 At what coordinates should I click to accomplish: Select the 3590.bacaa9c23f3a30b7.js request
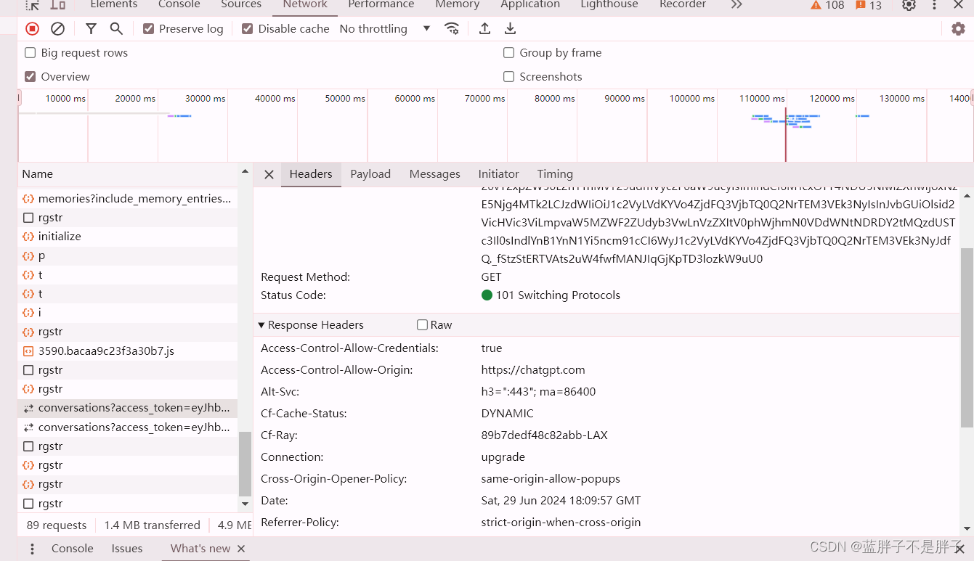[106, 351]
